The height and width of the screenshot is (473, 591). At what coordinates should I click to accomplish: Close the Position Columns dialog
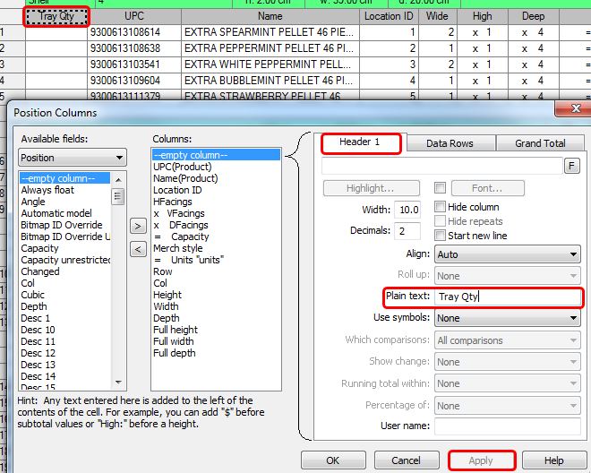(574, 108)
